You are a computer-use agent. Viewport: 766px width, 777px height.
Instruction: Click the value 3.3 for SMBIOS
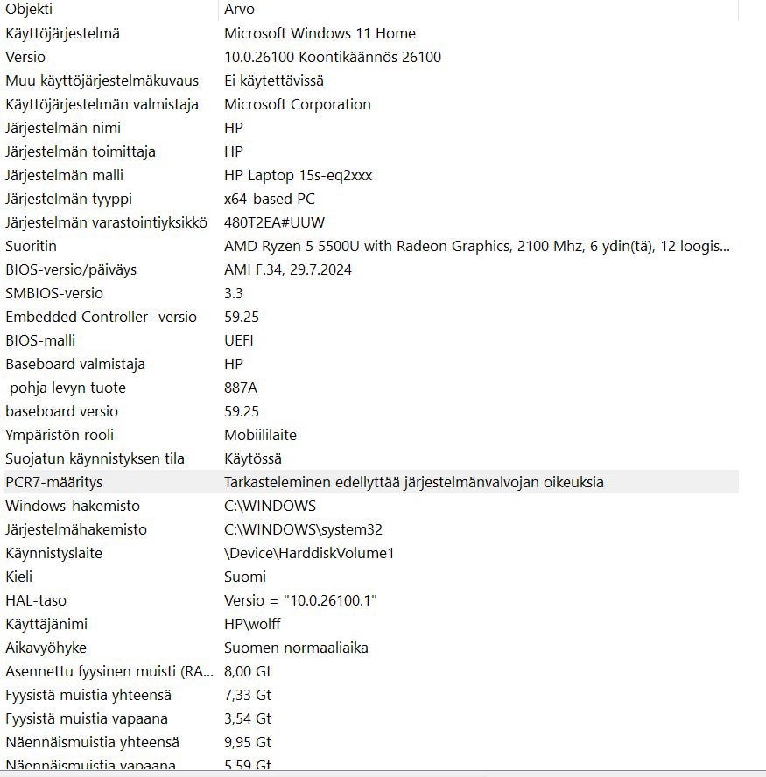pyautogui.click(x=234, y=293)
